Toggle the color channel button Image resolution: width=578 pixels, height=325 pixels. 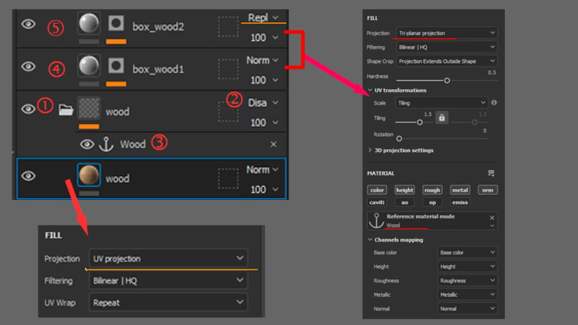click(377, 190)
